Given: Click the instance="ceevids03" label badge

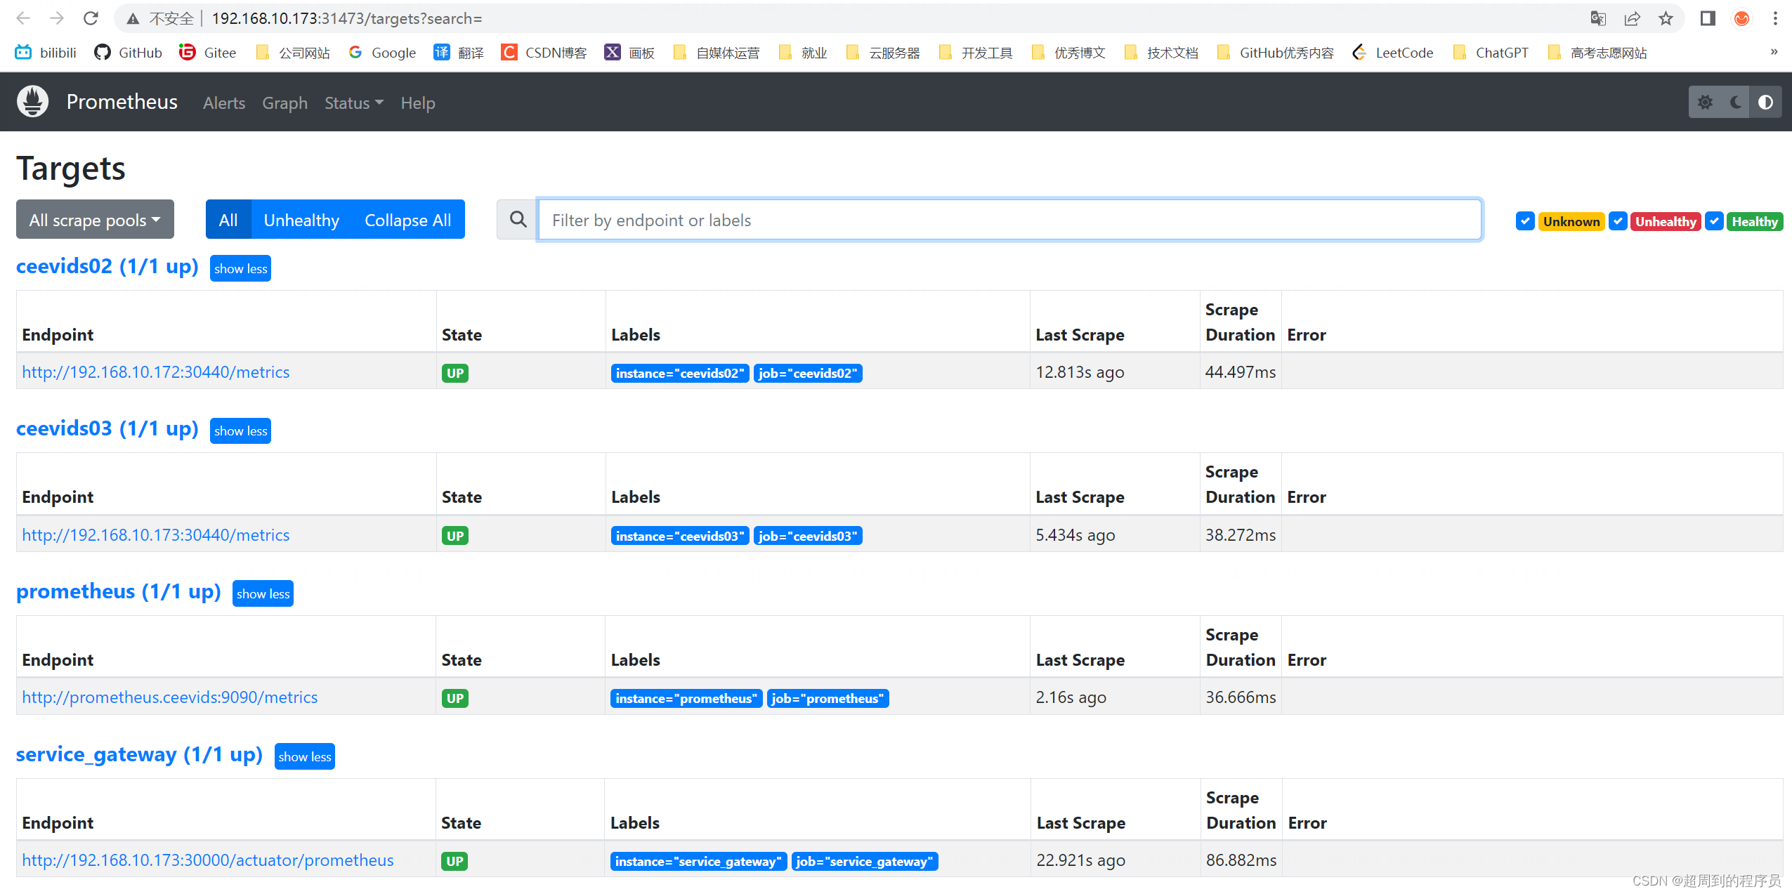Looking at the screenshot, I should click(x=679, y=536).
